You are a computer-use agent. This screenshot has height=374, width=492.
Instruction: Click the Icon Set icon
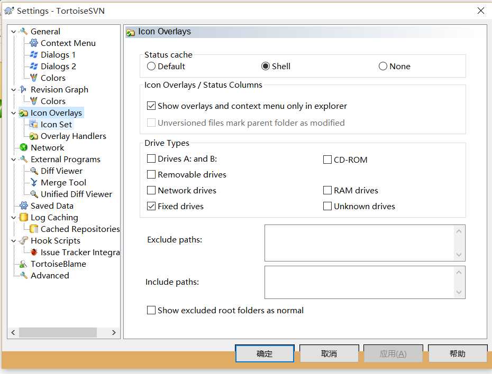34,124
